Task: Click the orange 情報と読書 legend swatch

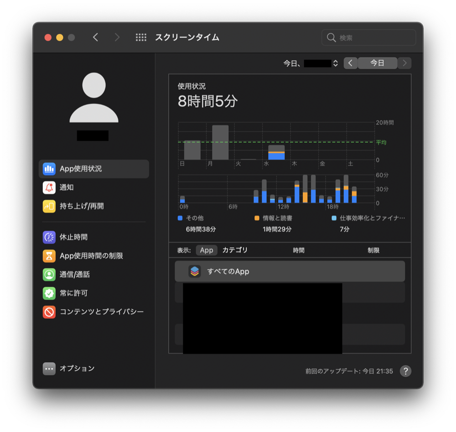Action: click(x=257, y=218)
